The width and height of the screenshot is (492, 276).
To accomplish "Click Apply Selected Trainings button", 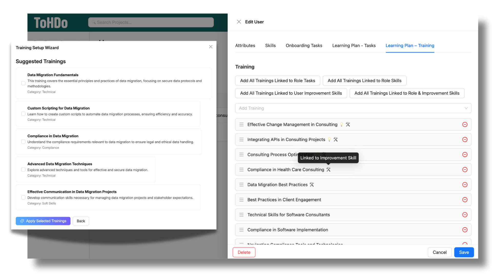I will [43, 221].
